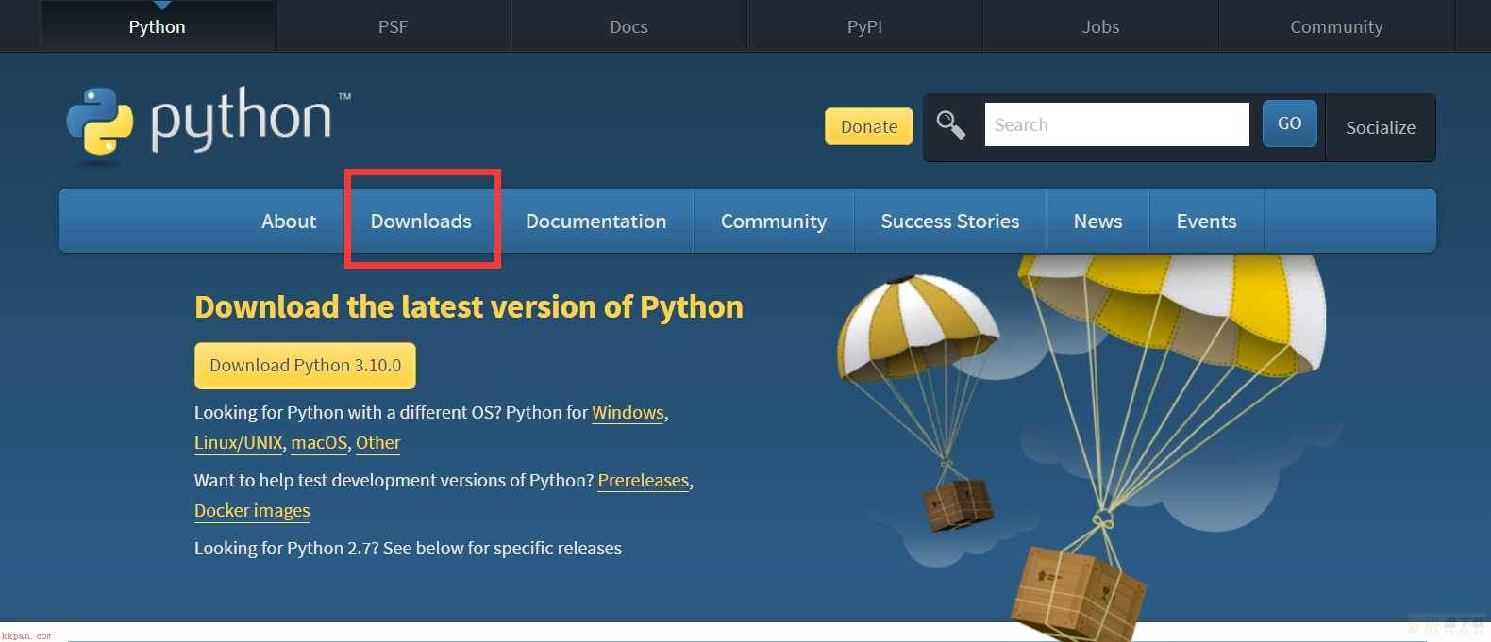Click the magnifying glass search icon

click(x=950, y=124)
